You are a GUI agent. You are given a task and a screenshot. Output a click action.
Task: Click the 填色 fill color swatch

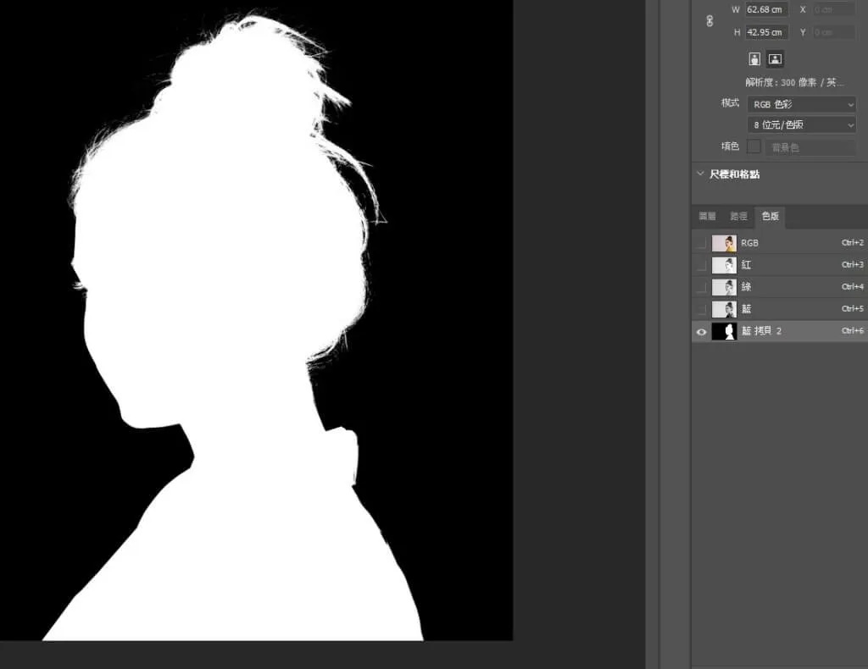click(754, 147)
